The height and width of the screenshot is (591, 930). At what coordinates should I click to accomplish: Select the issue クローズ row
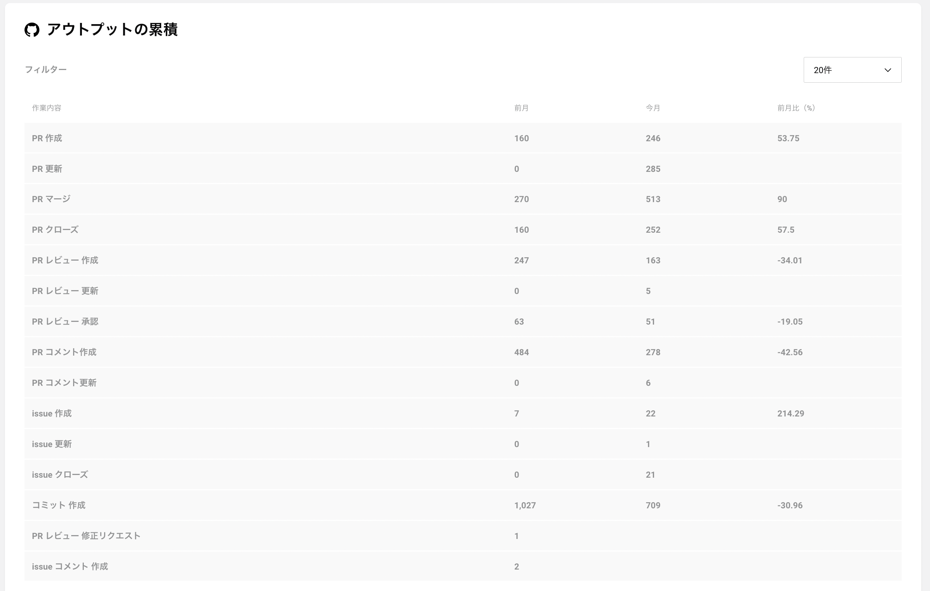[463, 475]
